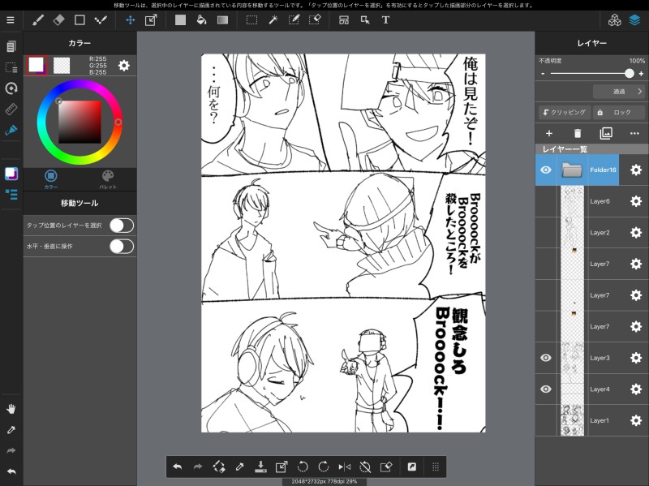Select the Hand pan tool

pyautogui.click(x=11, y=409)
